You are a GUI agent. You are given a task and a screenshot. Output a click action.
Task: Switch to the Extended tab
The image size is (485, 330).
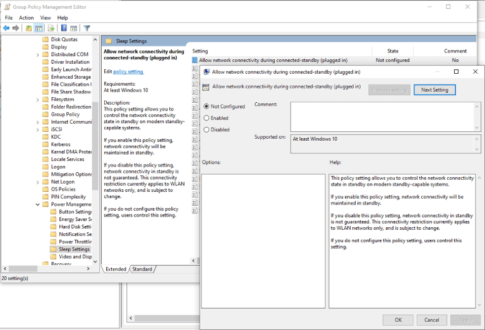(x=116, y=269)
